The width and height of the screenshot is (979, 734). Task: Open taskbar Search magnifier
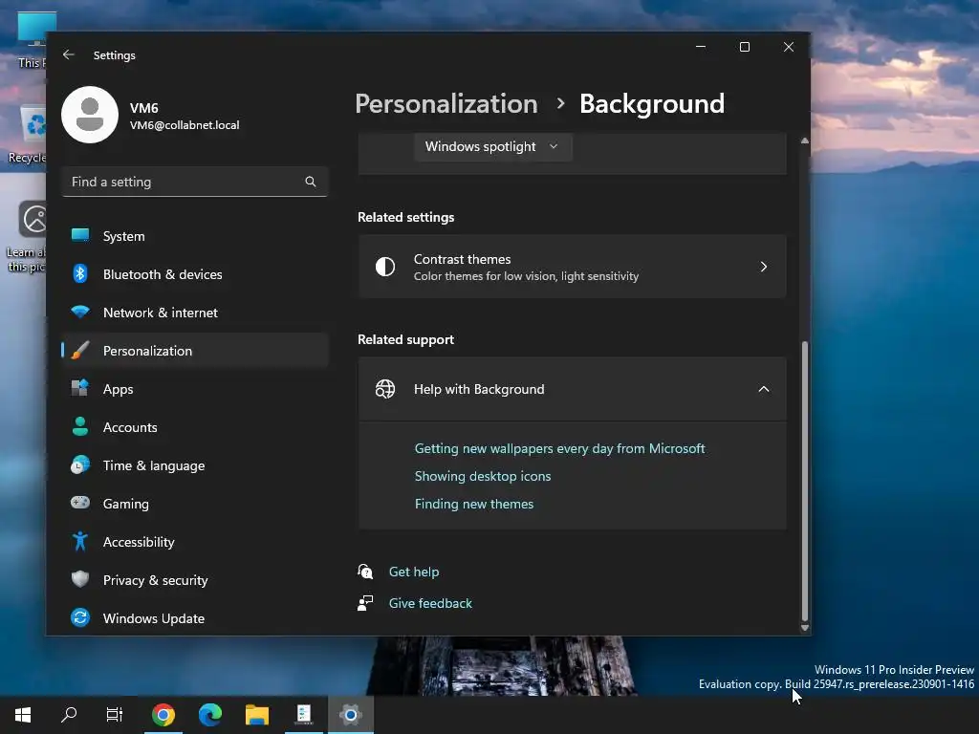click(x=69, y=715)
